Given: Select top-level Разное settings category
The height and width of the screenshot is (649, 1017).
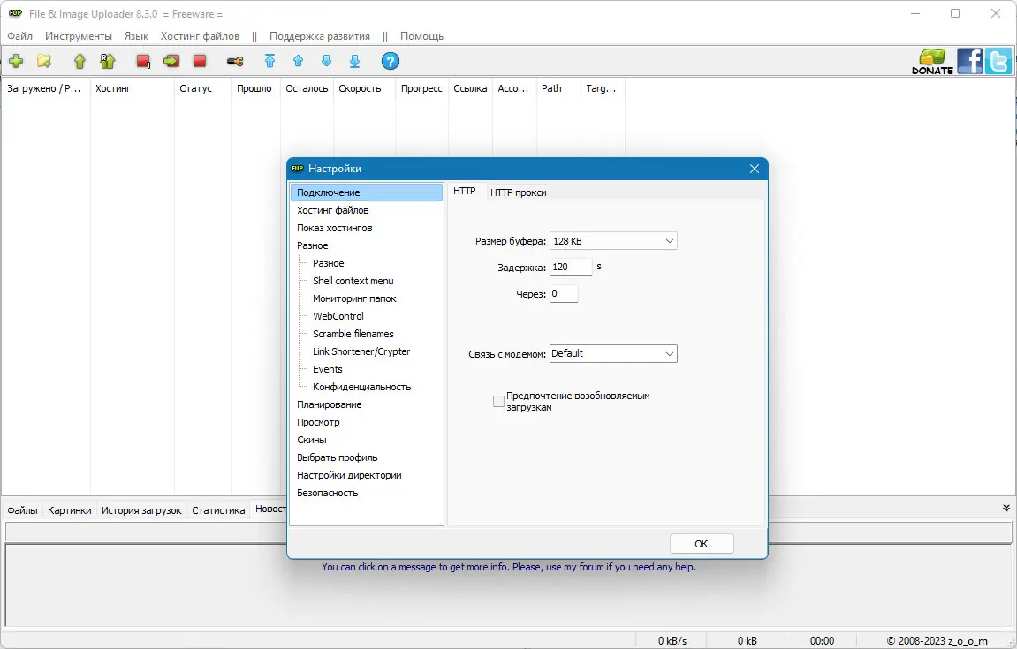Looking at the screenshot, I should click(313, 245).
